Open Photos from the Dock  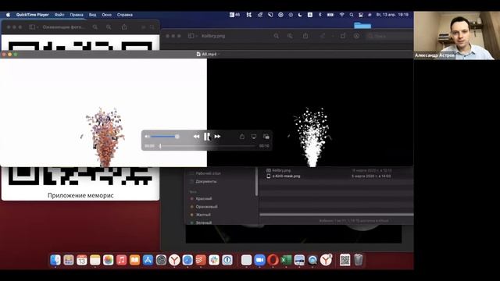(x=108, y=260)
